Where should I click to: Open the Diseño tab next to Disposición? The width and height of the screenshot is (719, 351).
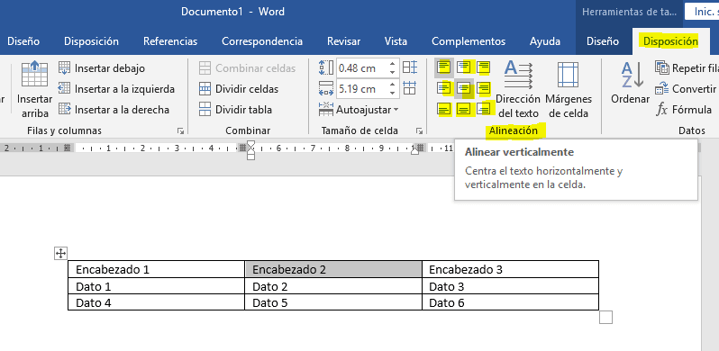click(23, 41)
